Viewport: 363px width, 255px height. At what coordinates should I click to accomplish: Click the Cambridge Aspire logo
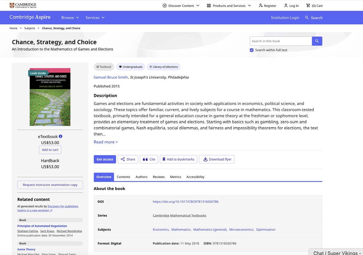click(x=30, y=17)
